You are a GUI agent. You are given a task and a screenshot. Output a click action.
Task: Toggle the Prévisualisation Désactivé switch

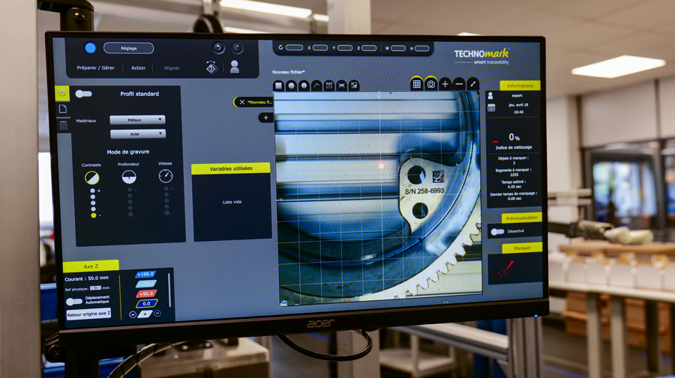(x=496, y=231)
